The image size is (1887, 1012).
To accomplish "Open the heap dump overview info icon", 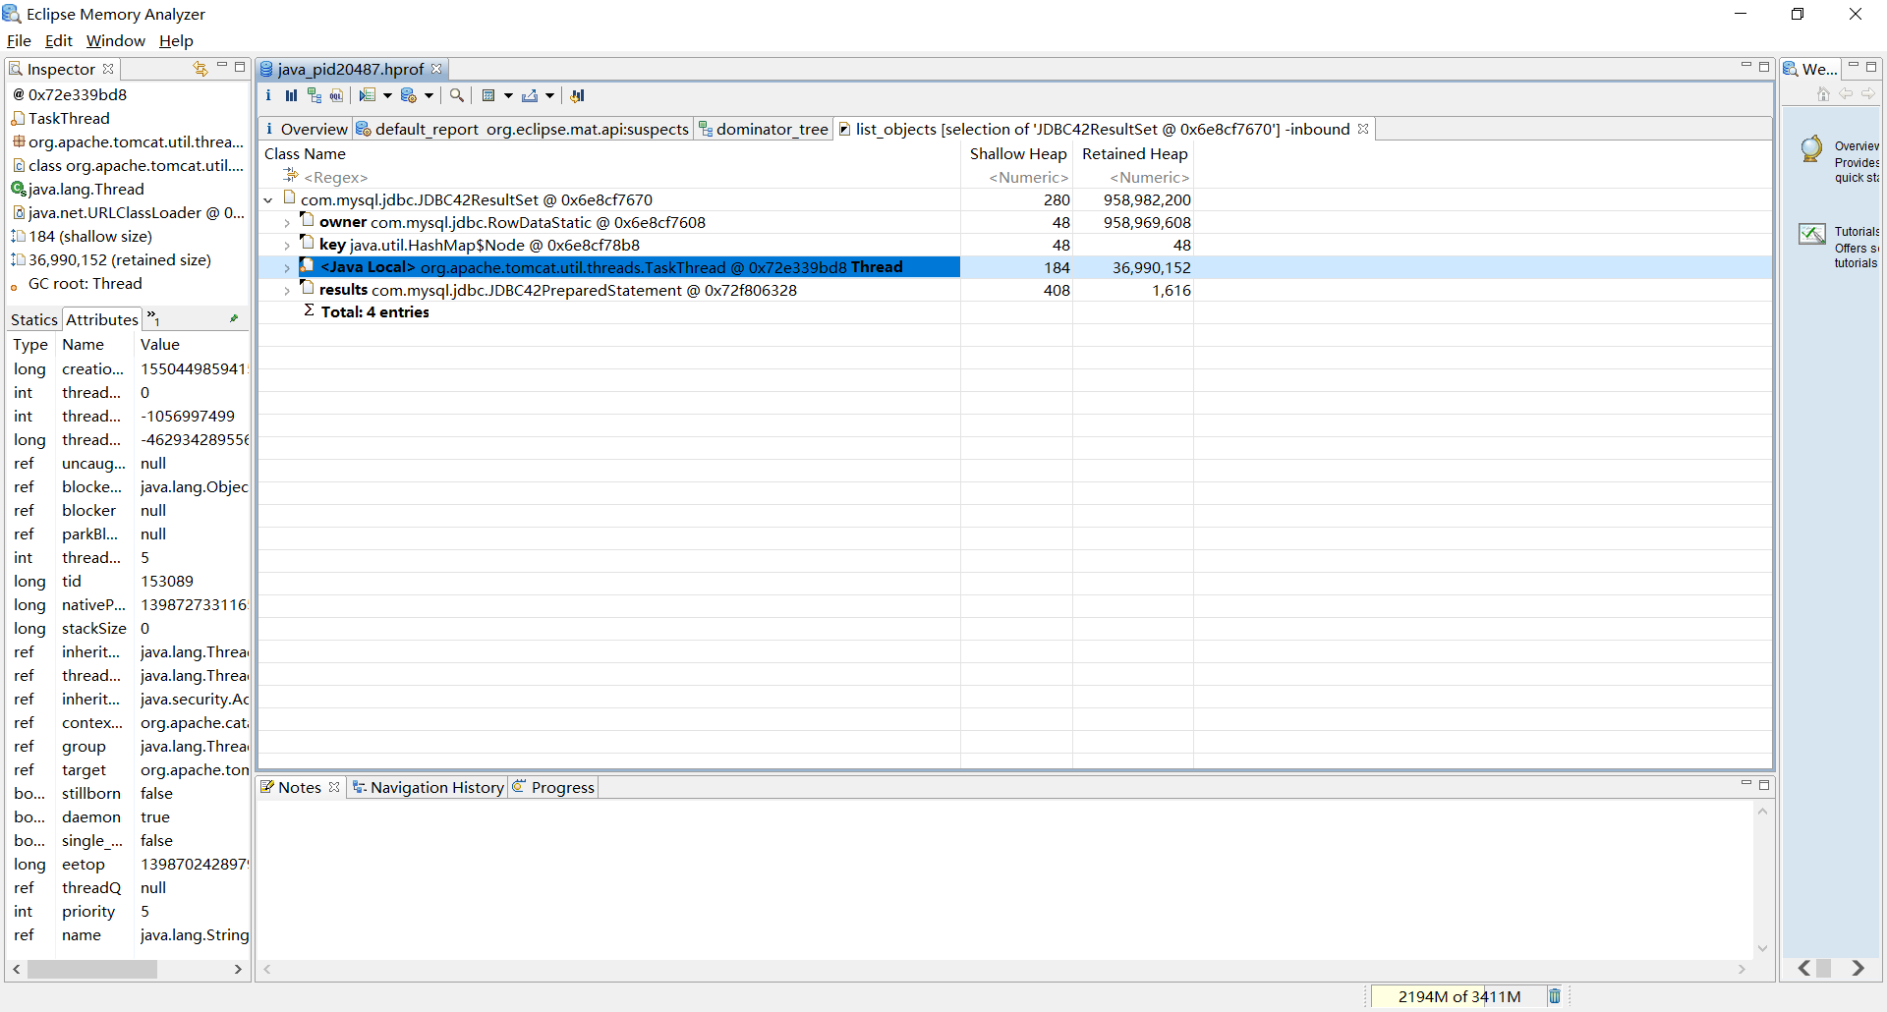I will coord(268,95).
